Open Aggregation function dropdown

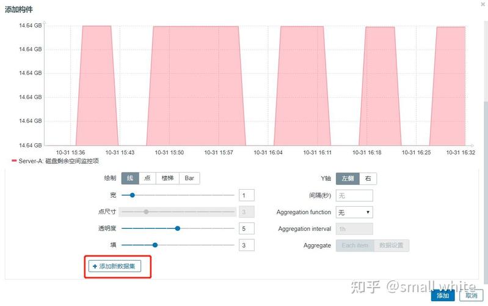click(x=354, y=212)
